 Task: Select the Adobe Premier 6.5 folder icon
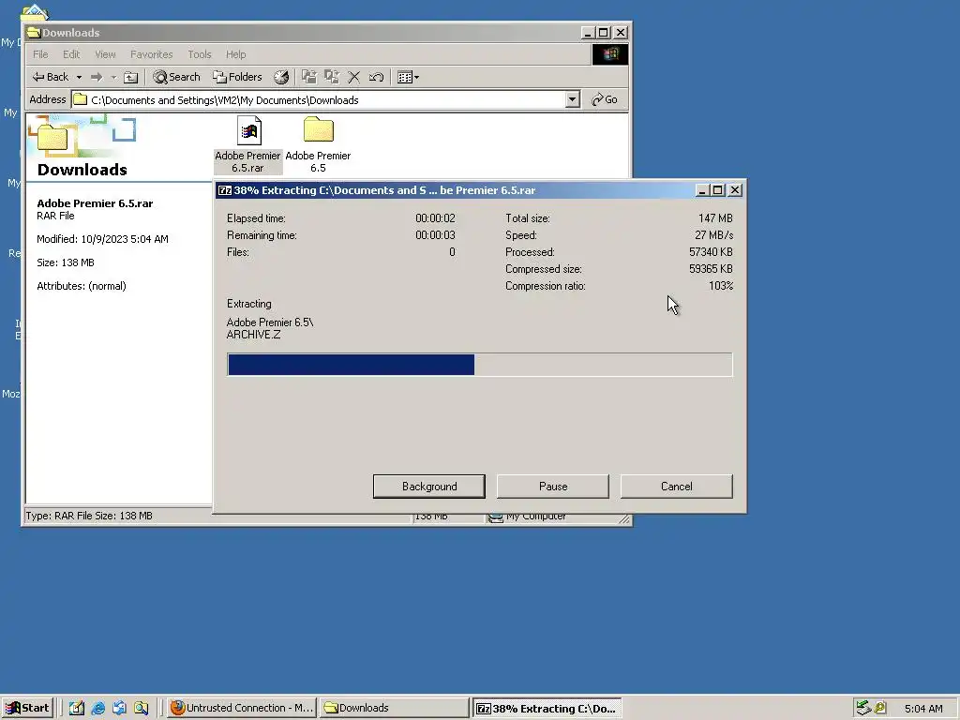[318, 145]
